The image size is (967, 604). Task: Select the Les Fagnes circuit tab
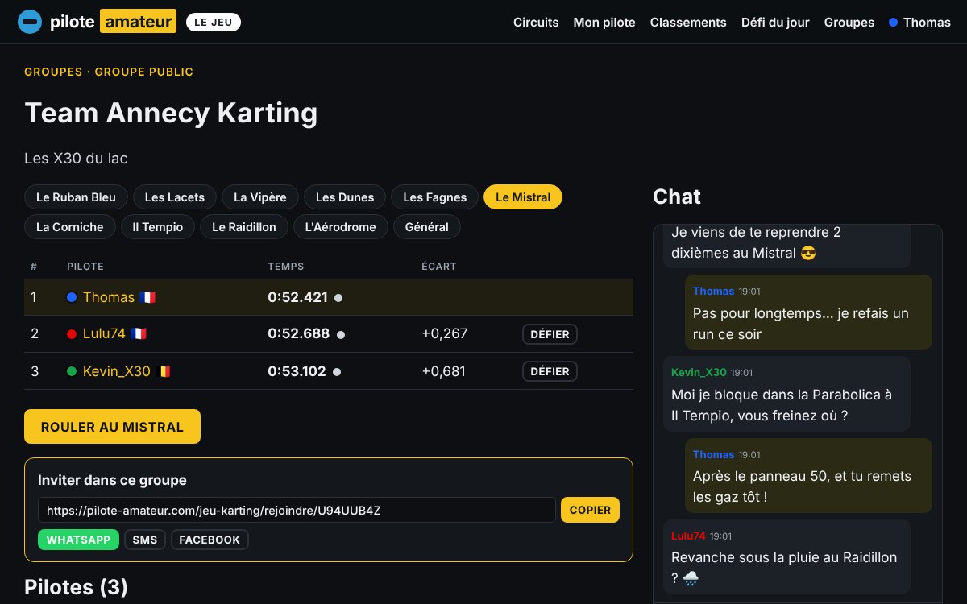pos(435,197)
